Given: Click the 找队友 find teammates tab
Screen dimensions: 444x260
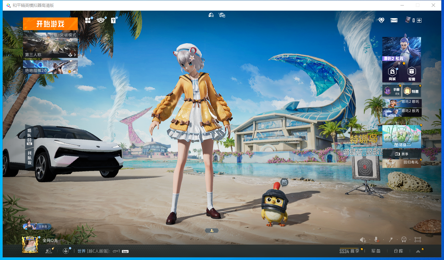Looking at the screenshot, I should point(29,158).
